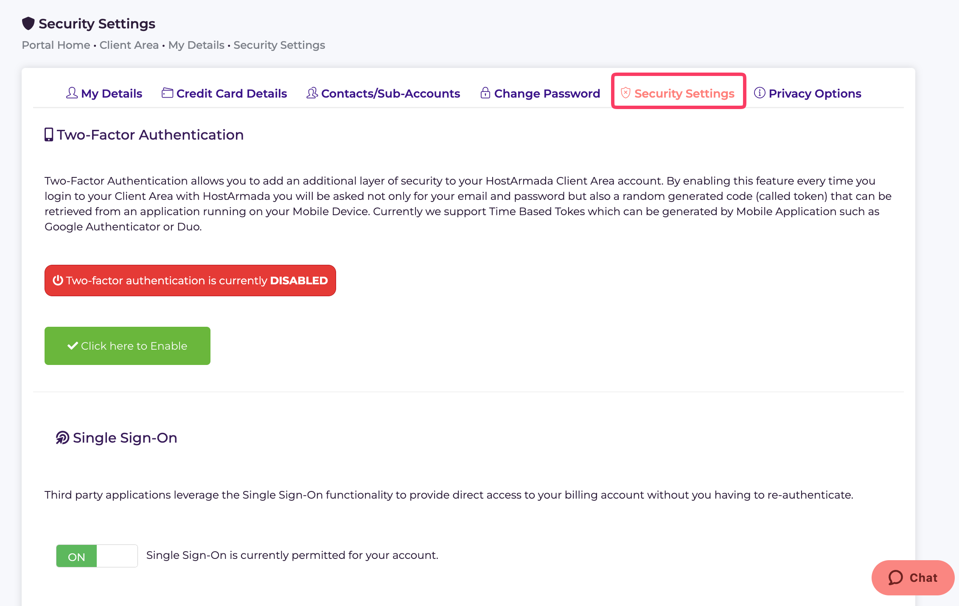
Task: Click the Single Sign-On section icon
Action: coord(62,438)
